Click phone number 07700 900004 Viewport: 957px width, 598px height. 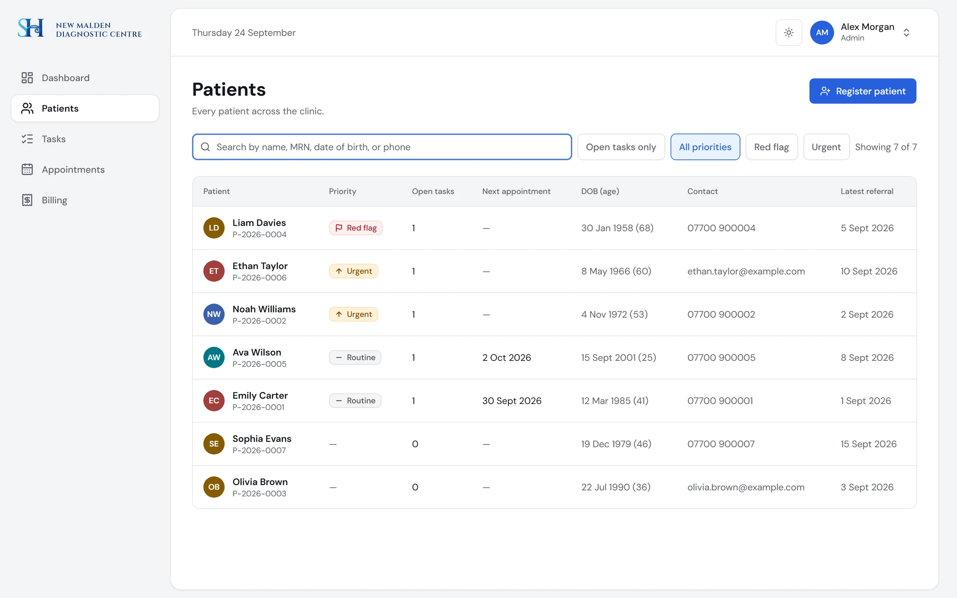pos(721,228)
